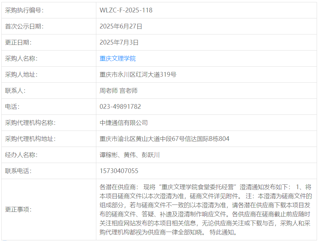This screenshot has width=318, height=241.
Task: Open the 重庆文理学院 purchaser link
Action: click(x=118, y=59)
